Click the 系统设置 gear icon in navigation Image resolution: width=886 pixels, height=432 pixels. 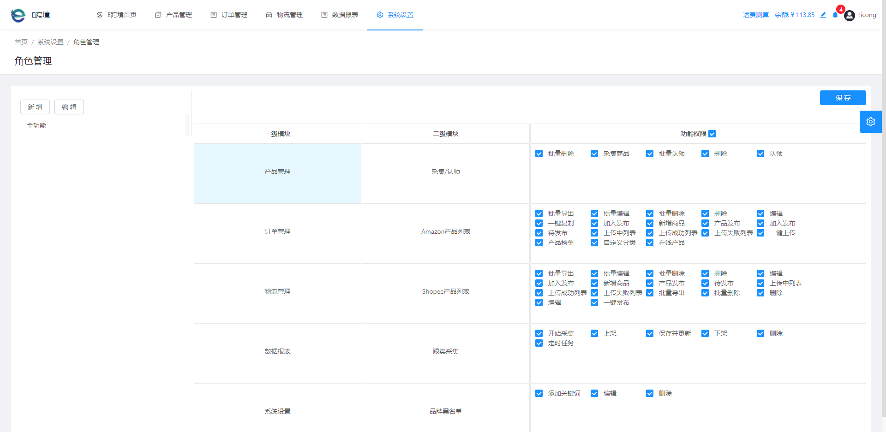click(x=380, y=15)
